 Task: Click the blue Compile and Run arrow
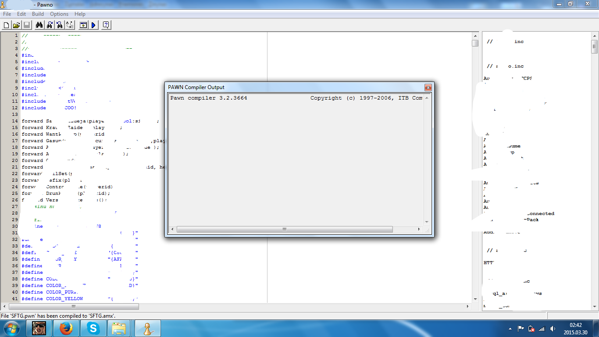click(93, 25)
